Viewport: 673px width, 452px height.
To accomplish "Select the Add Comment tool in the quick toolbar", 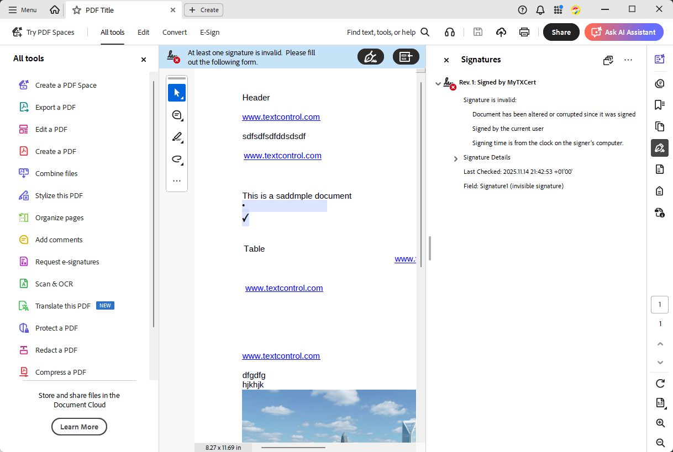I will [x=177, y=115].
